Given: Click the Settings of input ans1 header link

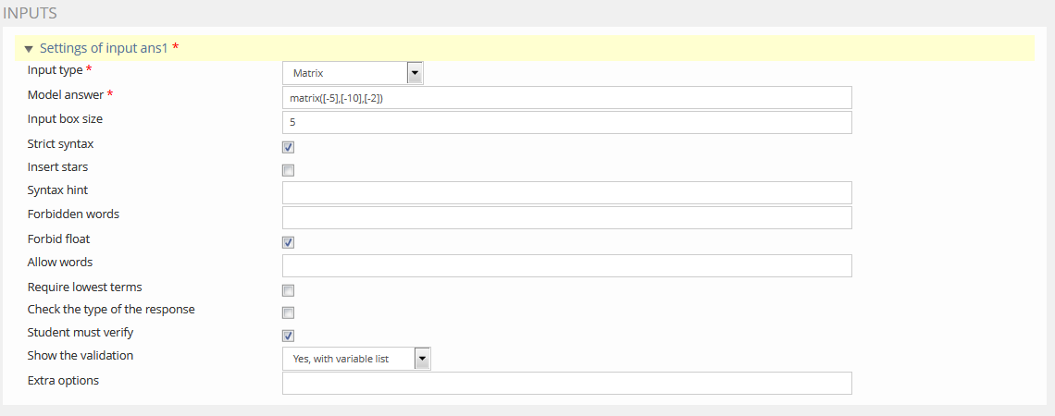Looking at the screenshot, I should point(104,48).
